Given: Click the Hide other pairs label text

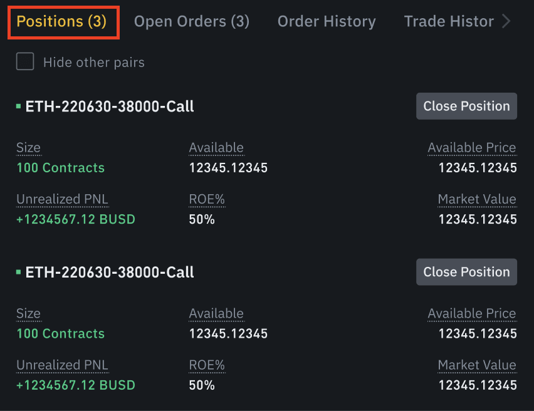Looking at the screenshot, I should click(94, 63).
